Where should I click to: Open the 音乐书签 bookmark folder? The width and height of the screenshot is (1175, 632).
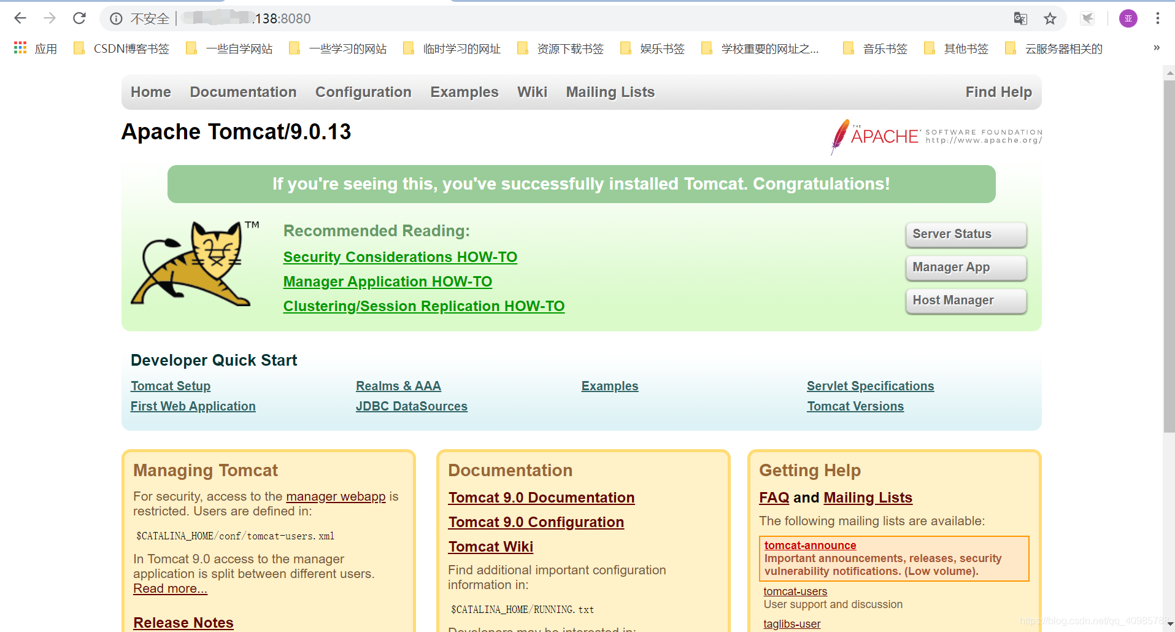pos(875,48)
